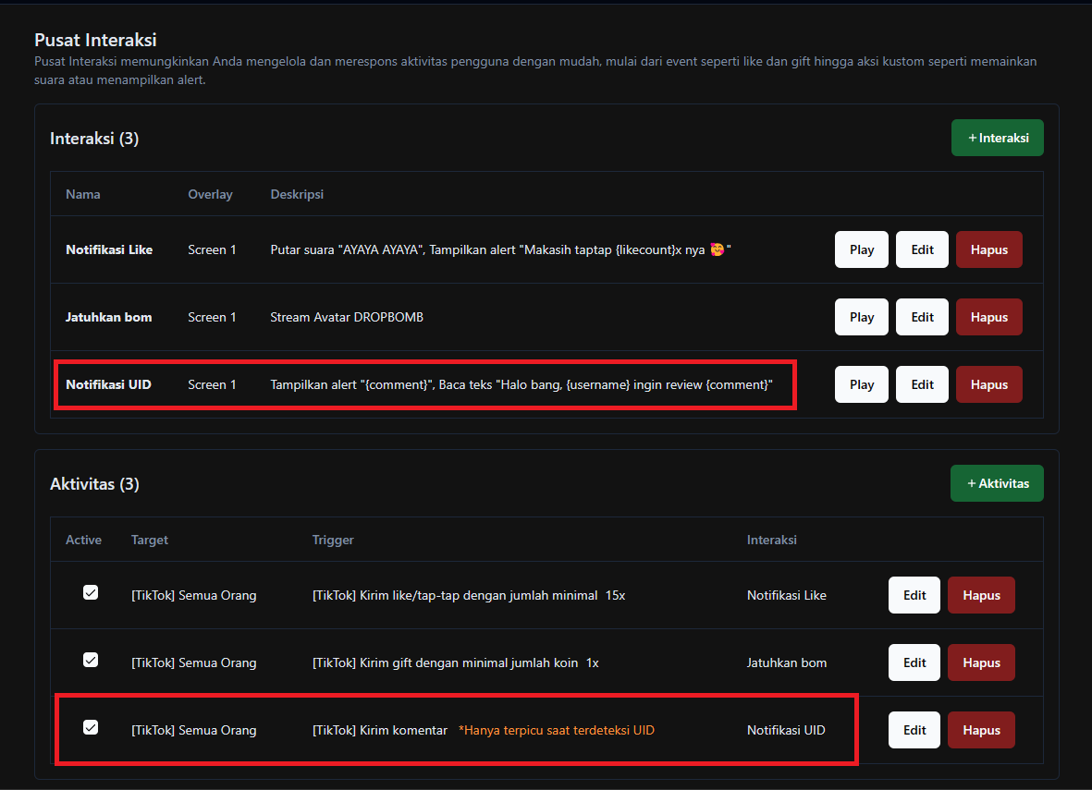The width and height of the screenshot is (1092, 790).
Task: Hapus the Kirim gift activity row
Action: coord(980,662)
